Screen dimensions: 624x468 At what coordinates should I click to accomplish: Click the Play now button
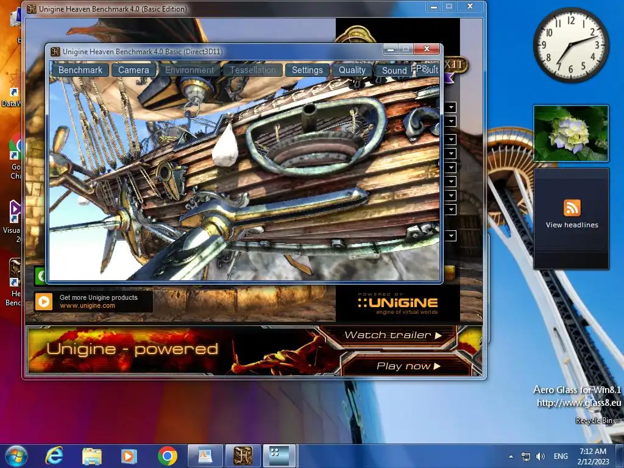pos(408,366)
